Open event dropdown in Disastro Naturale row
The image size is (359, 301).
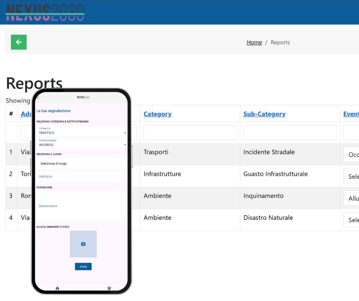[x=351, y=220]
